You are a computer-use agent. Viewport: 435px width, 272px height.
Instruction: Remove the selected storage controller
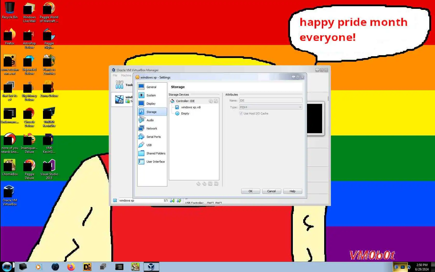pos(204,184)
